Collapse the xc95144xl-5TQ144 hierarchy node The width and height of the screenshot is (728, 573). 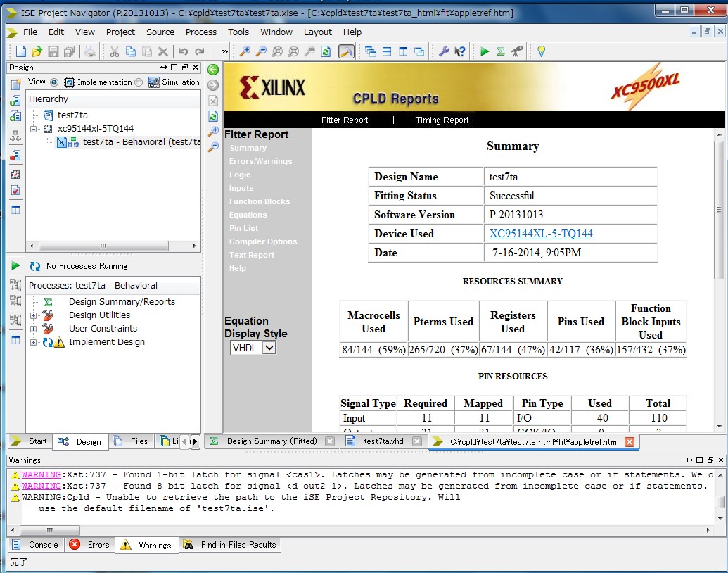[x=33, y=129]
